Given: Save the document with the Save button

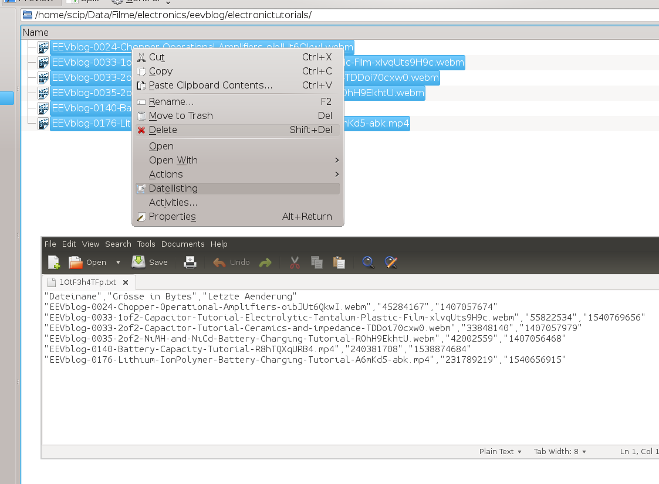Looking at the screenshot, I should click(x=150, y=263).
